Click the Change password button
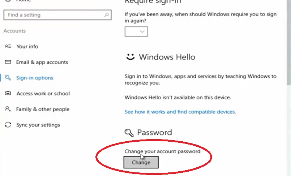This screenshot has width=291, height=176. 141,162
